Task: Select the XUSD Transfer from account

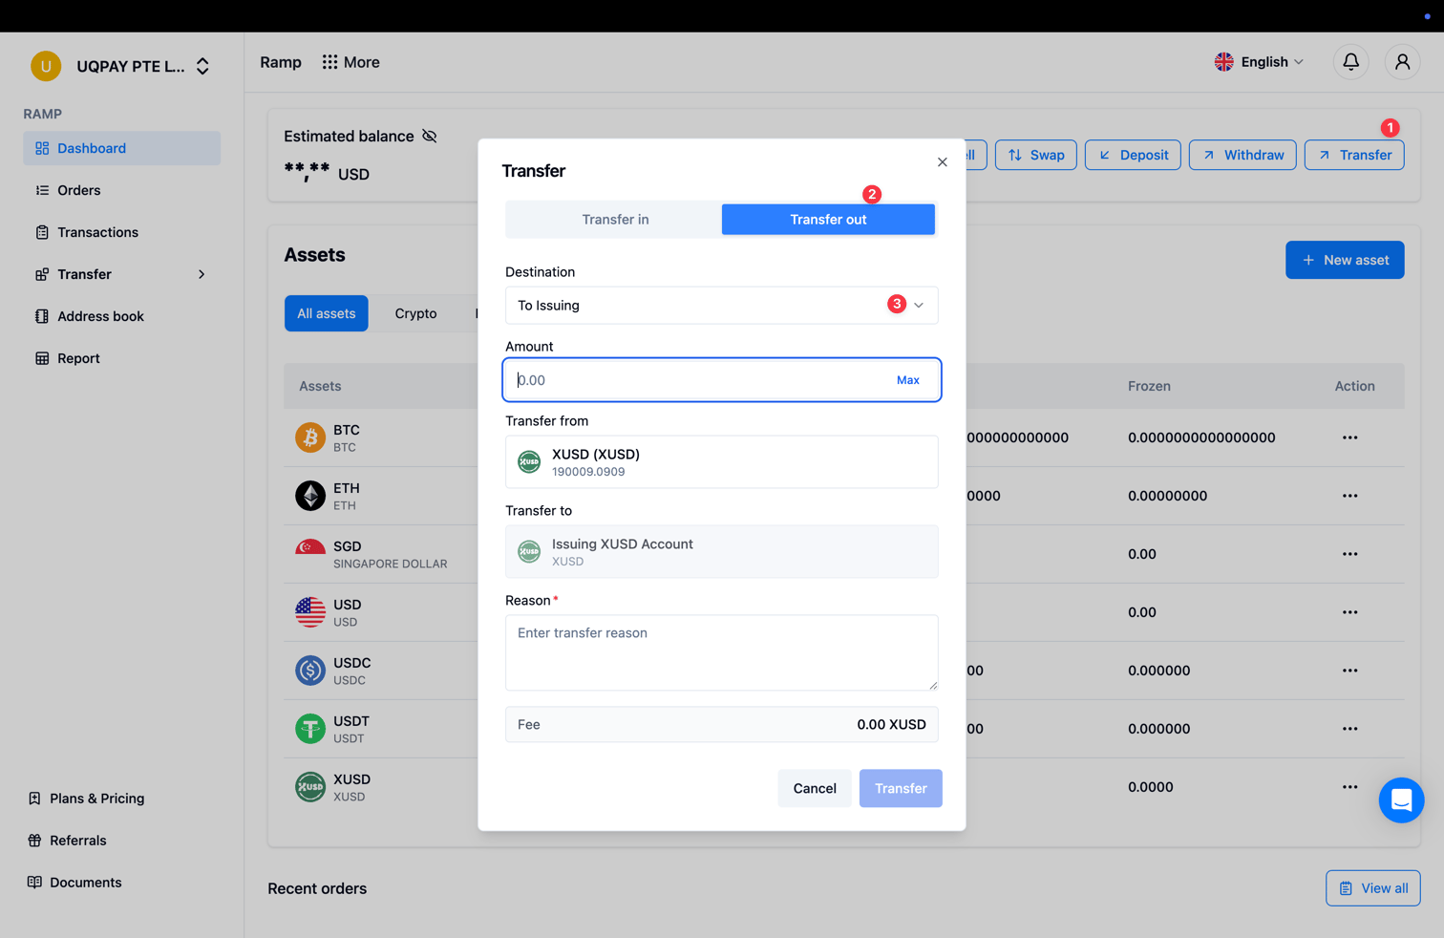Action: [x=722, y=462]
